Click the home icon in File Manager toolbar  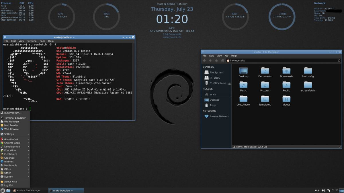click(x=222, y=61)
